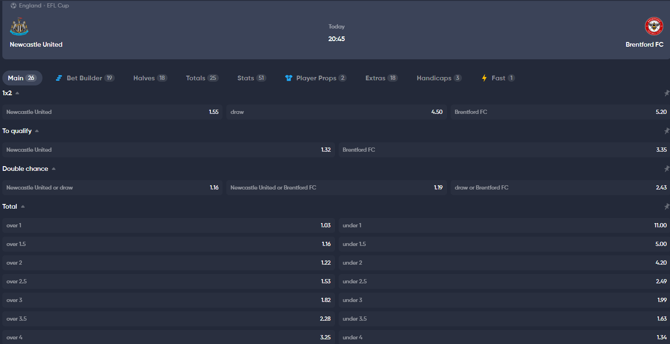Select under 4 at 1.34
Image resolution: width=670 pixels, height=344 pixels.
tap(504, 337)
